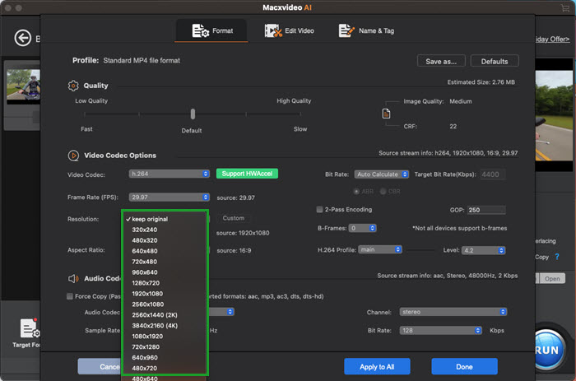Select the ABR radio button

coord(356,192)
